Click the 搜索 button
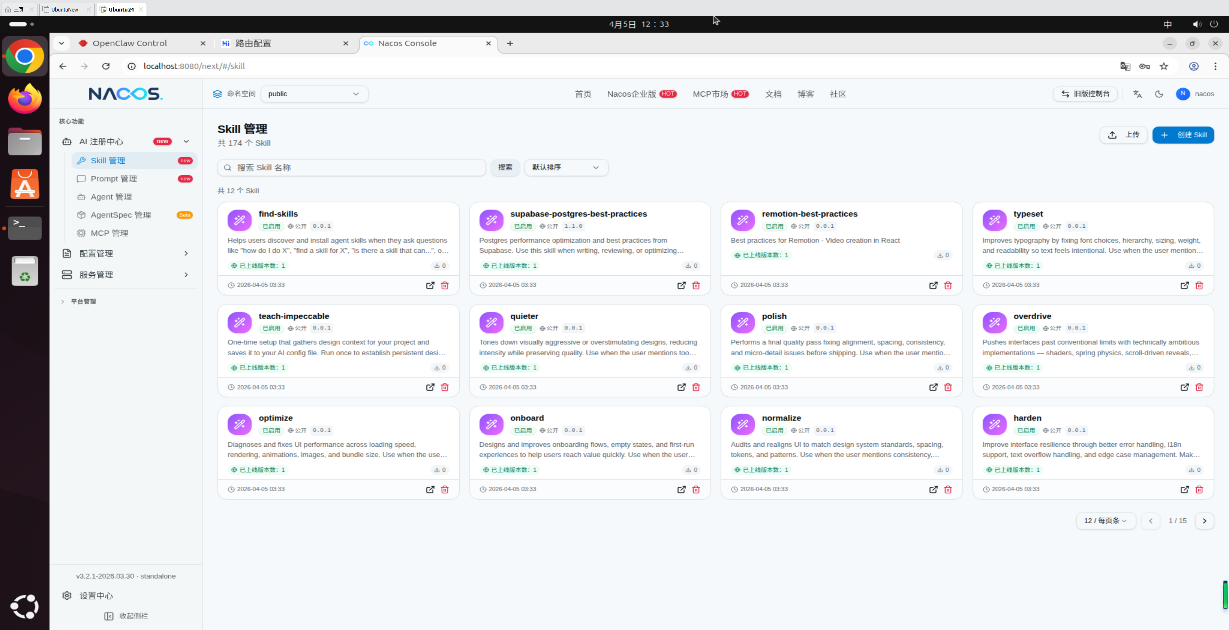The height and width of the screenshot is (630, 1229). click(505, 167)
